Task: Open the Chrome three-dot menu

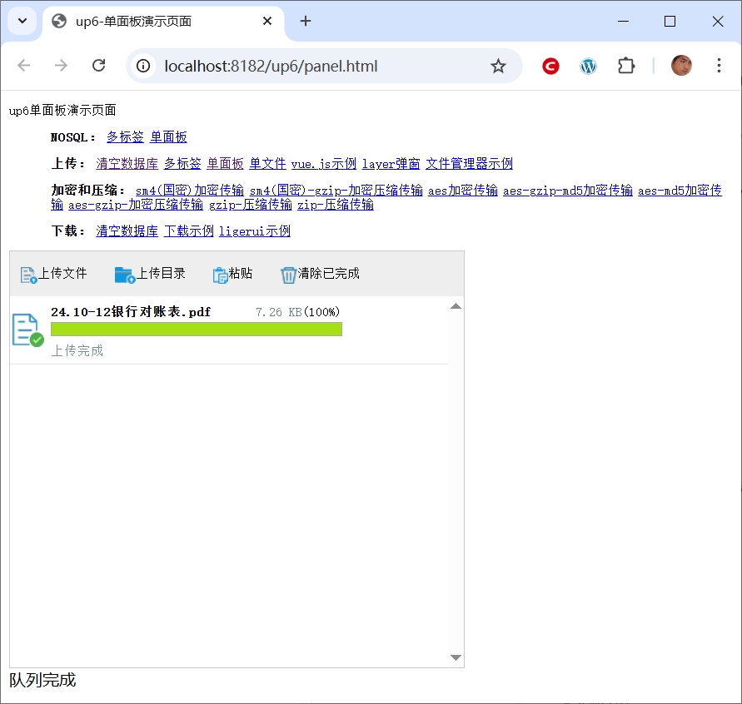Action: [x=719, y=66]
